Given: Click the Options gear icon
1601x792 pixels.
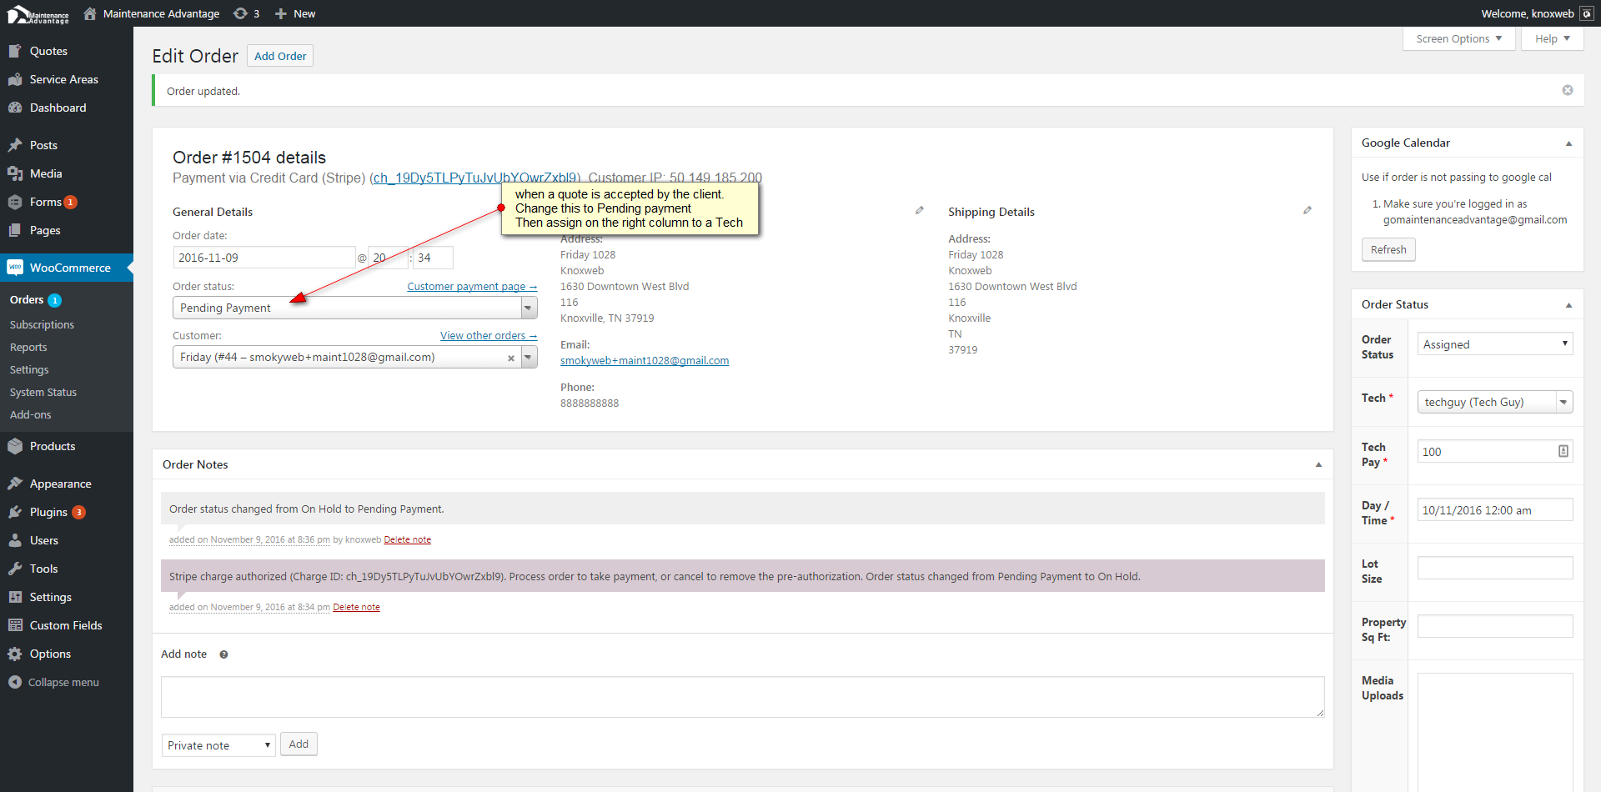Looking at the screenshot, I should [x=15, y=654].
